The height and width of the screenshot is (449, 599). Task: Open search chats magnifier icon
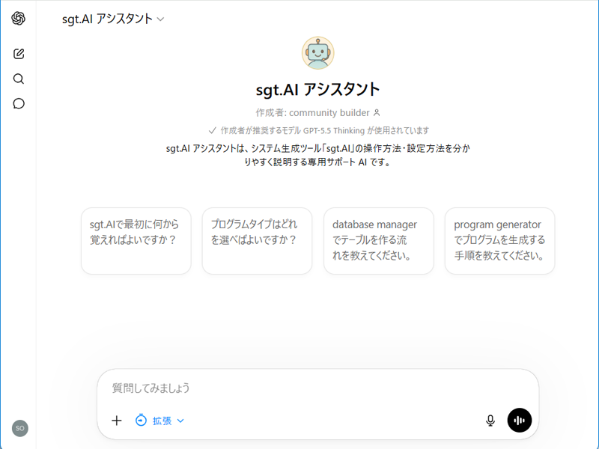click(19, 79)
